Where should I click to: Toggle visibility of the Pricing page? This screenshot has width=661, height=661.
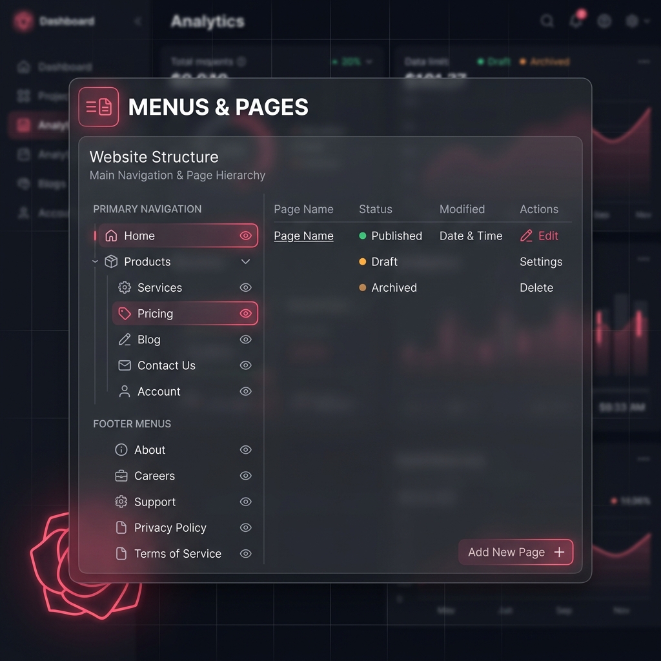(246, 313)
